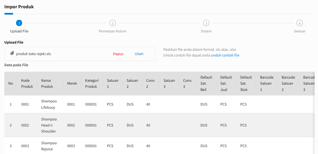This screenshot has width=318, height=154.
Task: Click the Barcode Satuan 1 header
Action: point(267,83)
